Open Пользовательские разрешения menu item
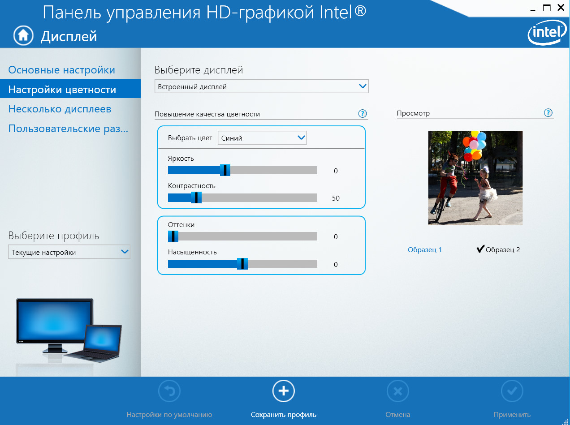Viewport: 570px width, 425px height. click(x=68, y=129)
